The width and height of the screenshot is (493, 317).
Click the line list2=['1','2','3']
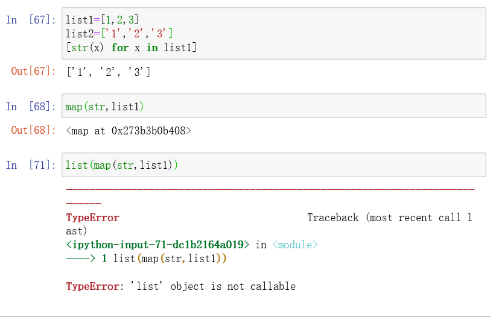[119, 33]
